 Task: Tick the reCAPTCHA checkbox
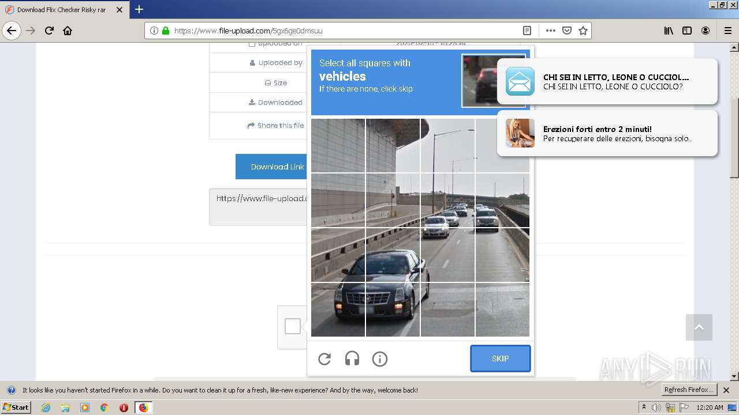293,326
